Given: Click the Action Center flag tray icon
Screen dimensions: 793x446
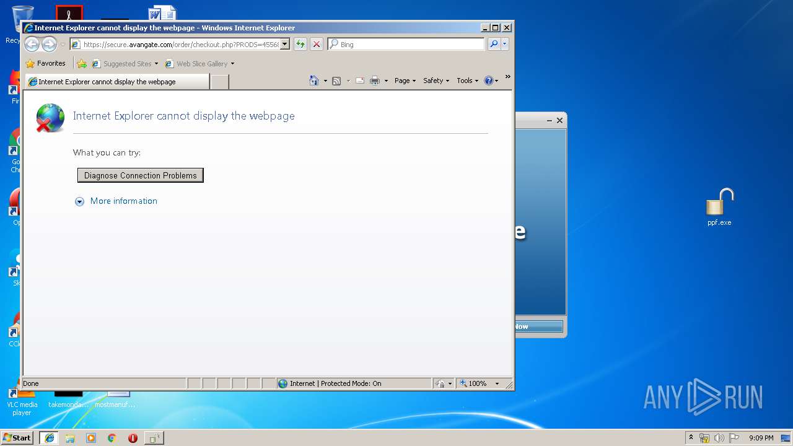Looking at the screenshot, I should (734, 438).
